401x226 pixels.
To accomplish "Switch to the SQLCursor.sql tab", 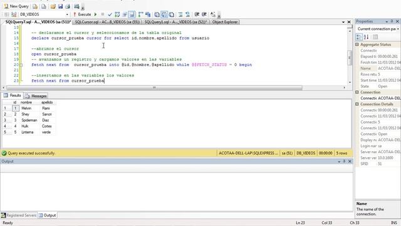I will click(x=107, y=22).
